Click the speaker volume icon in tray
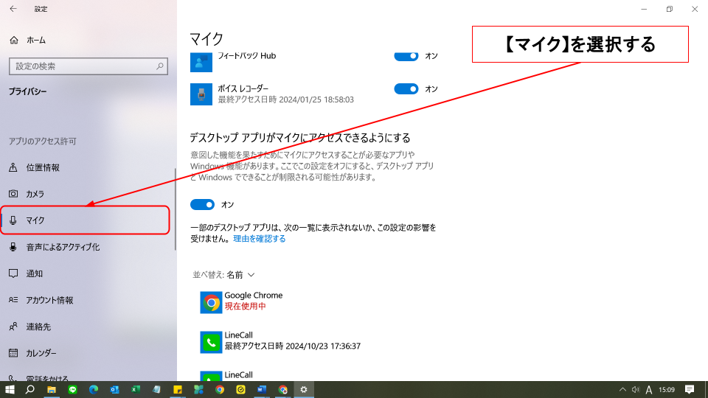This screenshot has width=708, height=398. pos(635,389)
